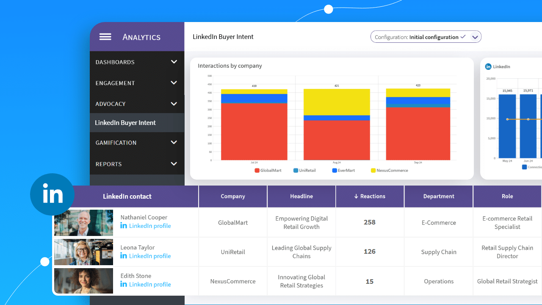This screenshot has width=542, height=305.
Task: Select Engagement in the sidebar
Action: tap(115, 83)
